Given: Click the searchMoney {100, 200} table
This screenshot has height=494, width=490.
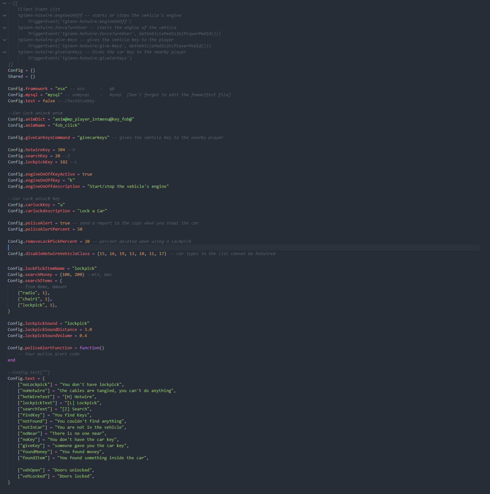Looking at the screenshot, I should click(x=72, y=275).
